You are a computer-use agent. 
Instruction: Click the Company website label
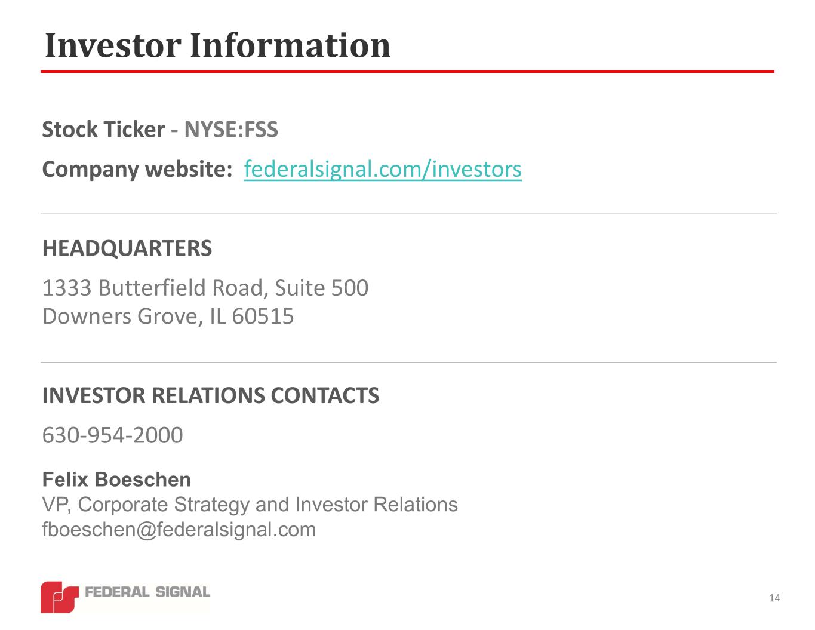137,170
